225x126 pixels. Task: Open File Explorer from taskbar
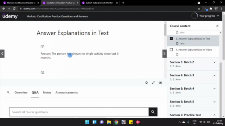pos(109,122)
